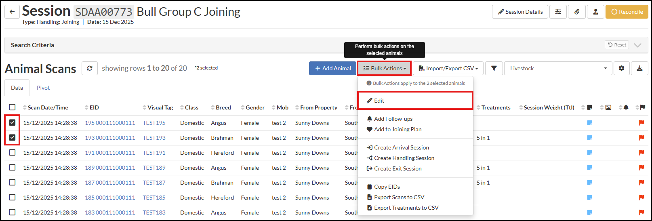Check the TEST185 row checkbox

tap(12, 197)
